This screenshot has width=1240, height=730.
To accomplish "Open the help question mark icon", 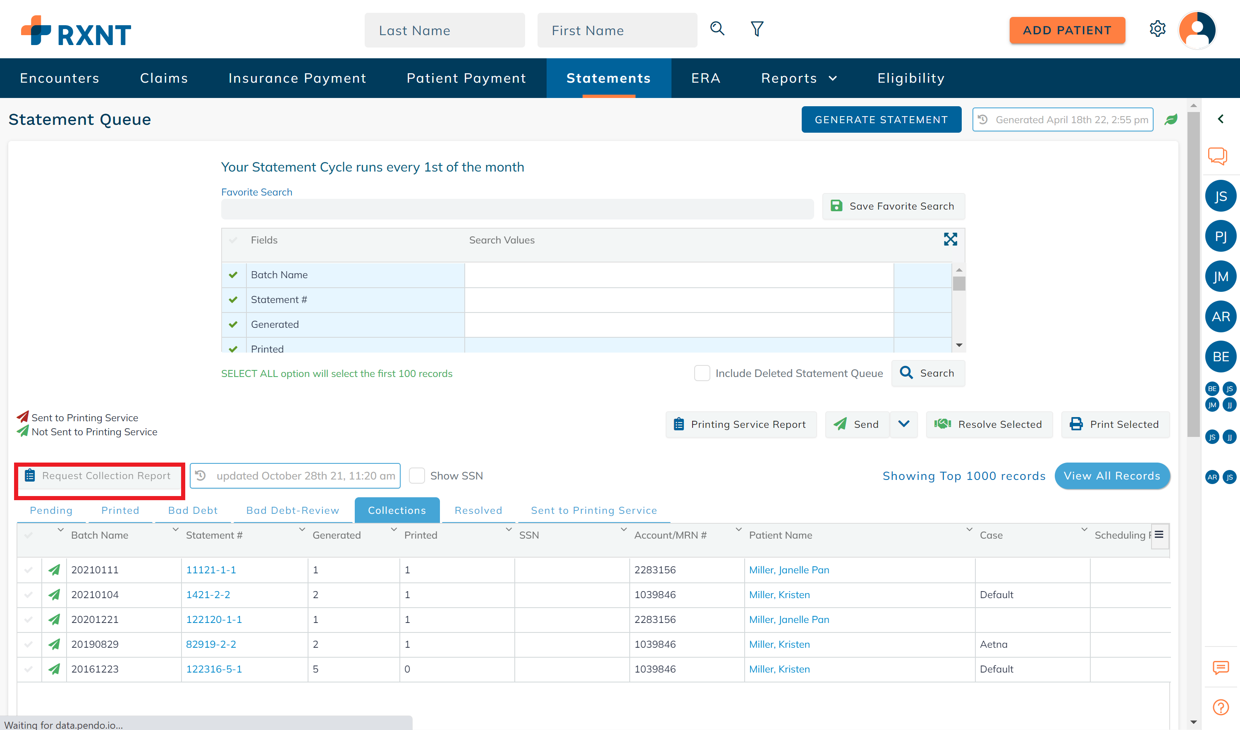I will click(1220, 707).
